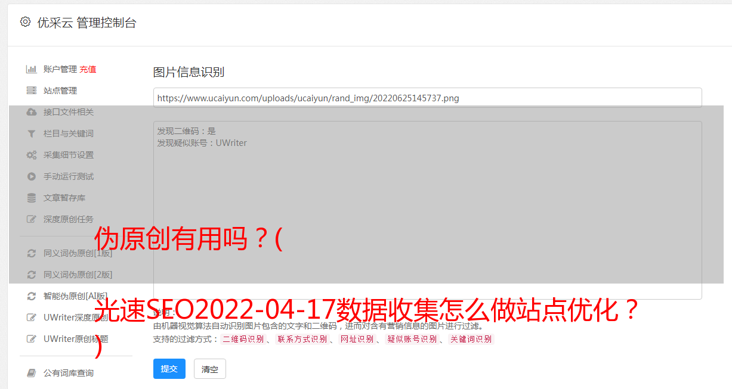Click the recognition result text area
Image resolution: width=732 pixels, height=389 pixels.
[x=427, y=210]
